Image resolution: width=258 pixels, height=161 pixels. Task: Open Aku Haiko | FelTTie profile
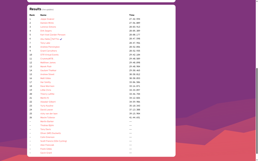pyautogui.click(x=50, y=39)
